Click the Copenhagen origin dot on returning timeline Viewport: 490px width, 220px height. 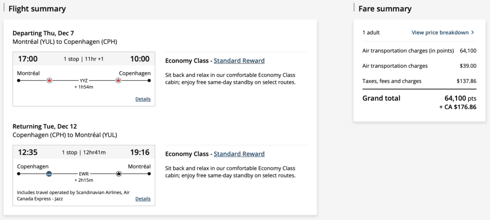coord(19,174)
